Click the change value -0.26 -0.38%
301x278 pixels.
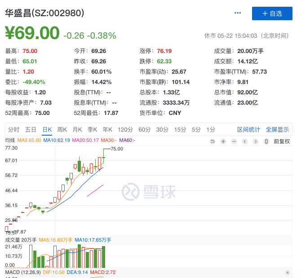(x=90, y=35)
